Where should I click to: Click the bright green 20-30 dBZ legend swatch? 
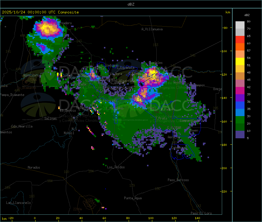click(240, 120)
